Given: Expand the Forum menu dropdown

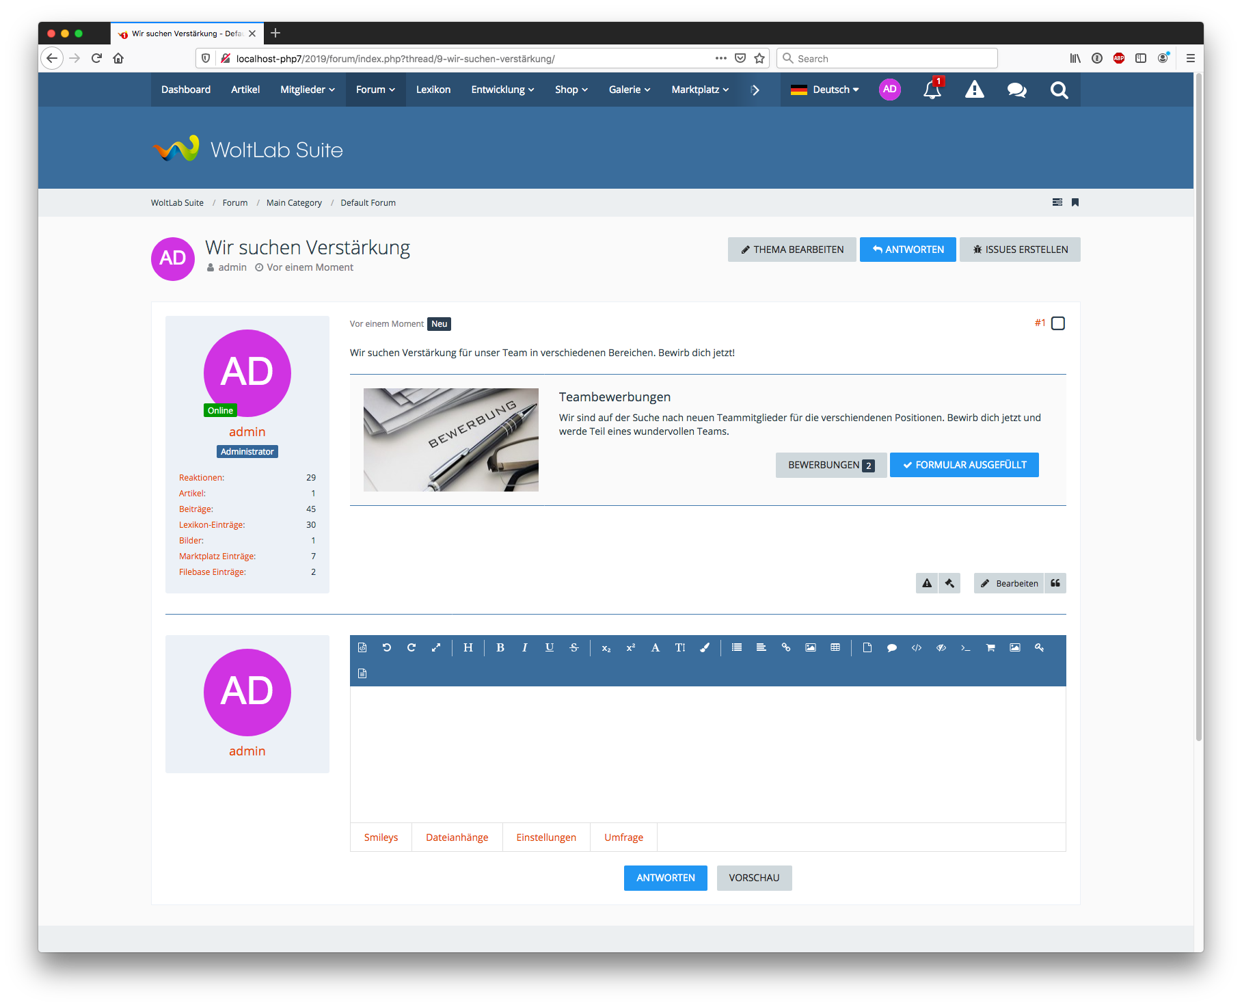Looking at the screenshot, I should 375,90.
